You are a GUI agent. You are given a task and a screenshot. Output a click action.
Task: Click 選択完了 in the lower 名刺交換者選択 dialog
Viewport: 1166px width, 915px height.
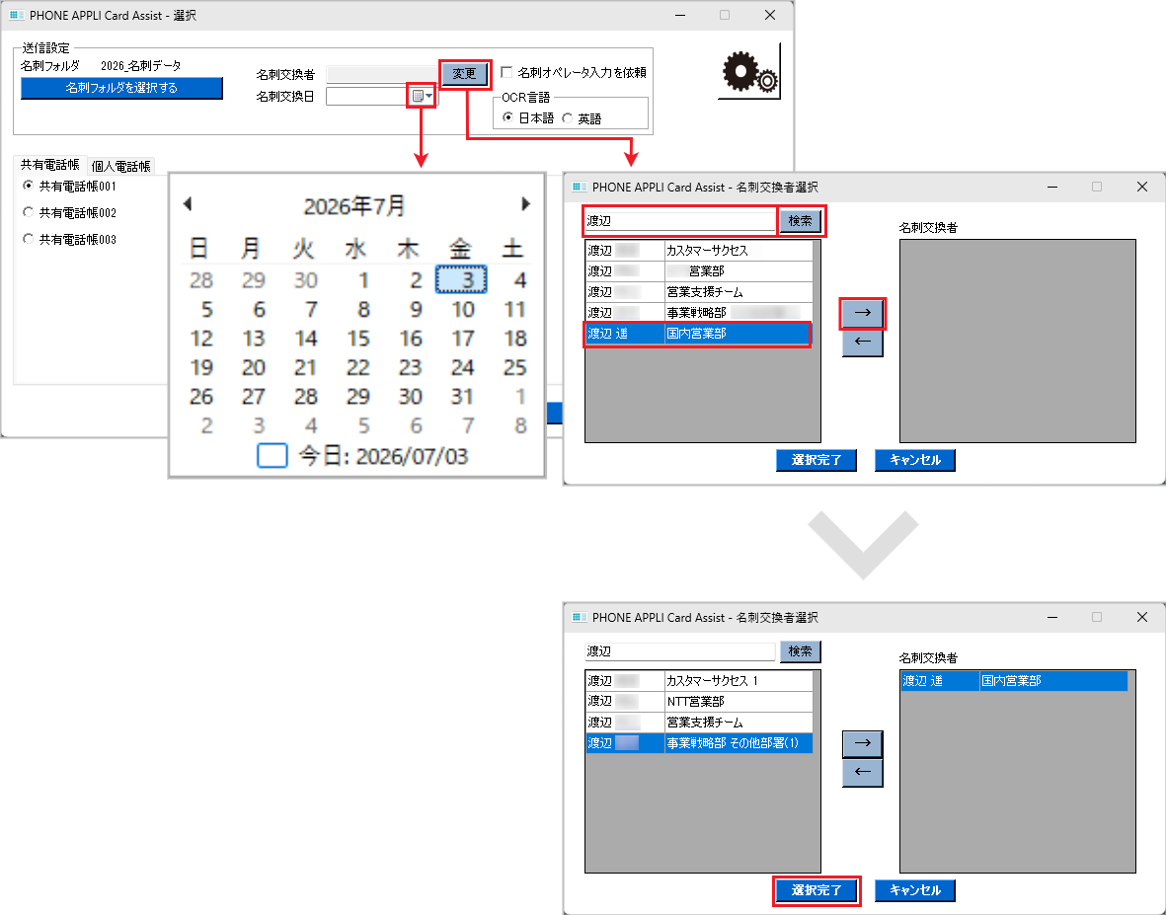pyautogui.click(x=816, y=890)
